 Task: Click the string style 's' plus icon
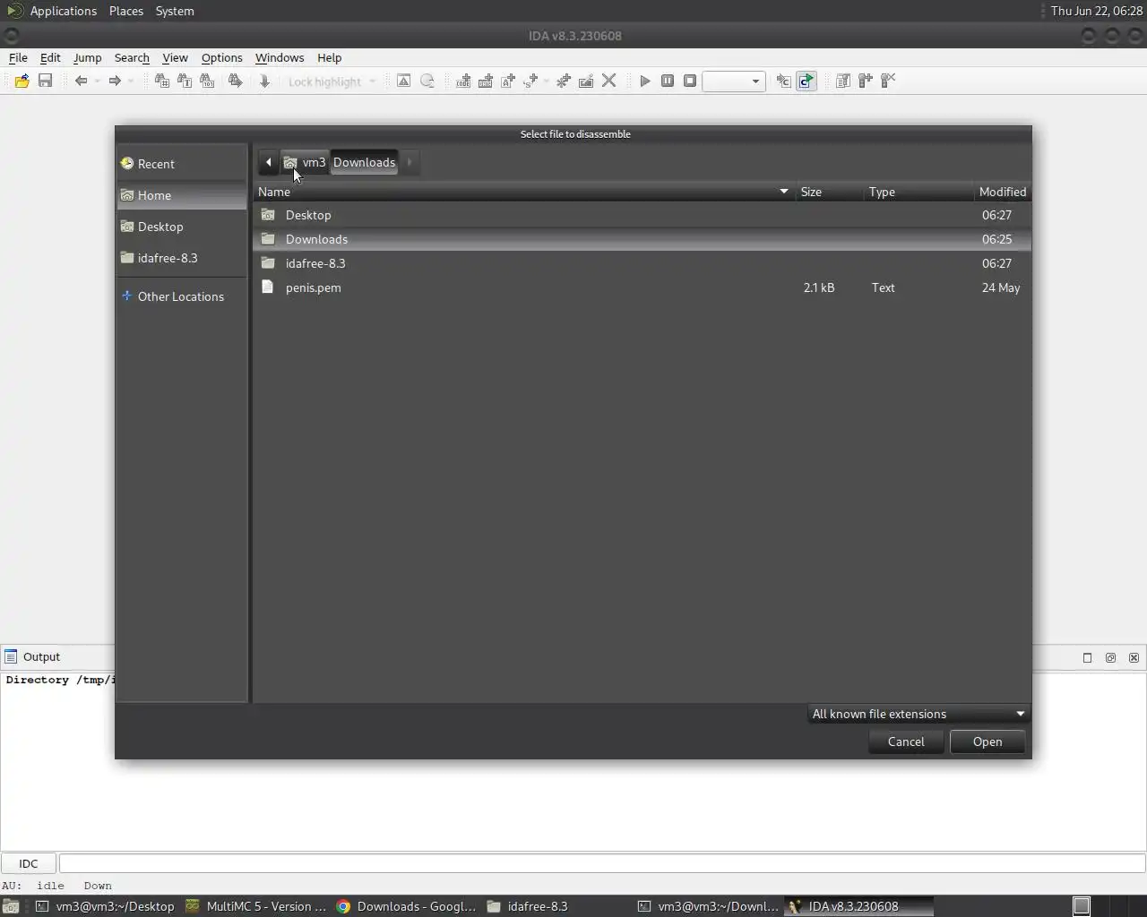[530, 81]
